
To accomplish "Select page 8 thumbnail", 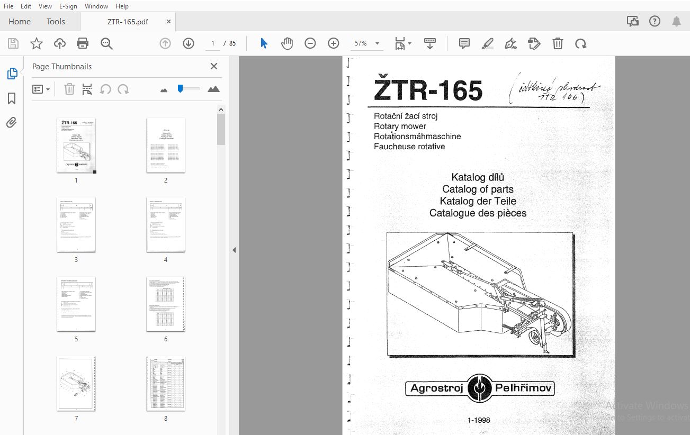I will coord(166,384).
